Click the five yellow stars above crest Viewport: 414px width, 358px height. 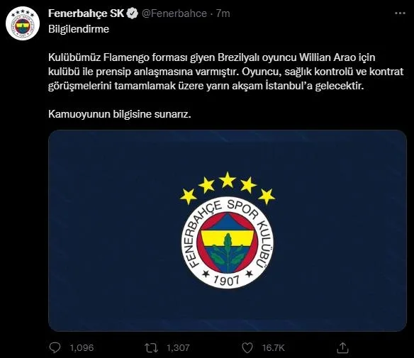pos(228,188)
